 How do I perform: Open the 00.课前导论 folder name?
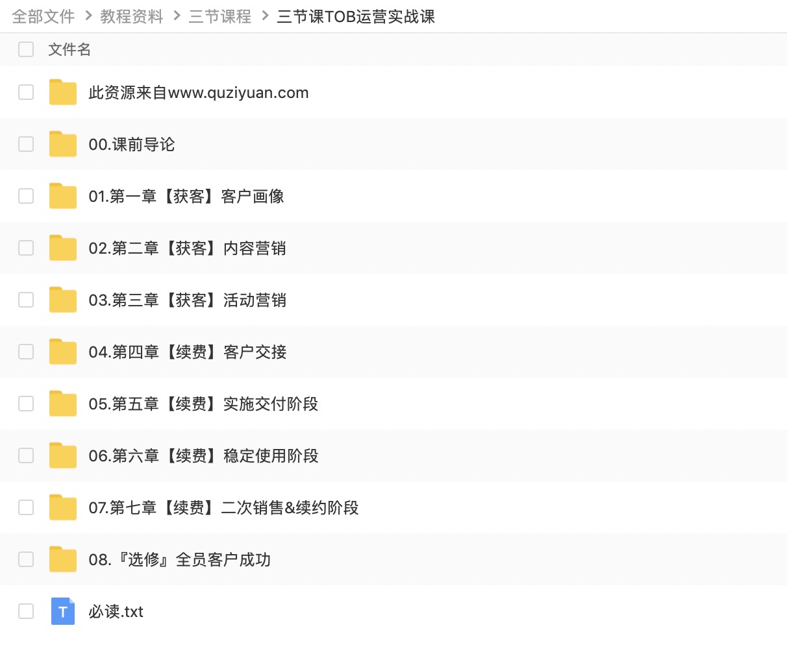tap(132, 145)
